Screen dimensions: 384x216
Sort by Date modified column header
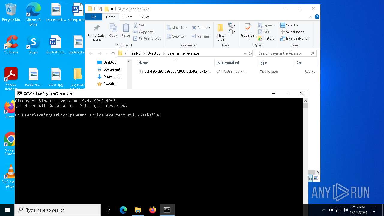228,63
